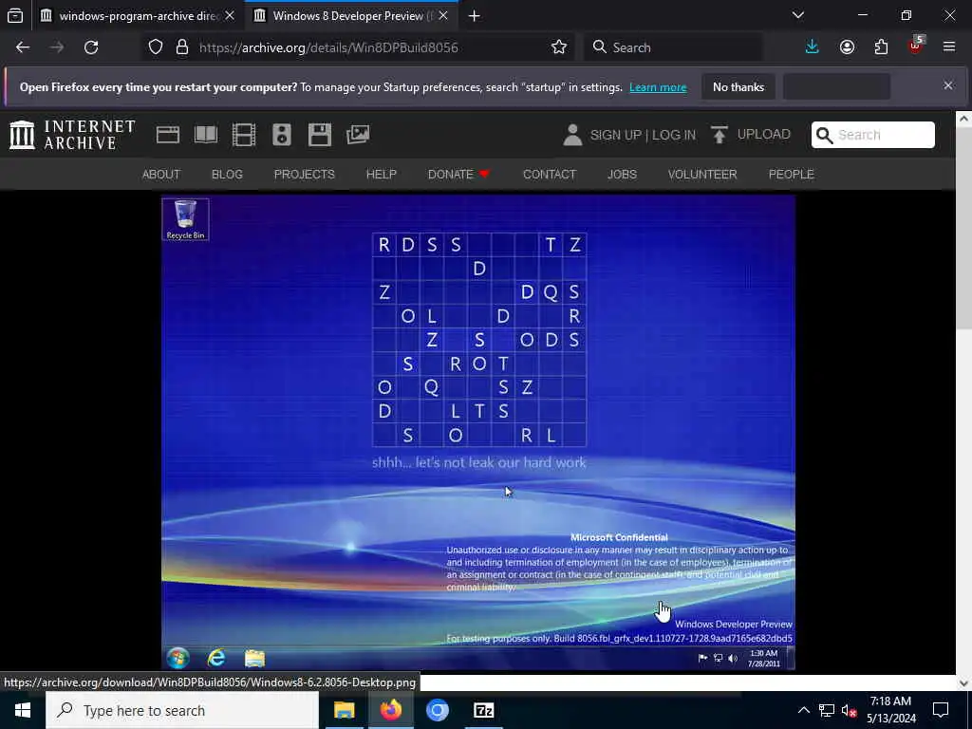The width and height of the screenshot is (972, 729).
Task: Click the blank button beside No thanks
Action: coord(837,86)
